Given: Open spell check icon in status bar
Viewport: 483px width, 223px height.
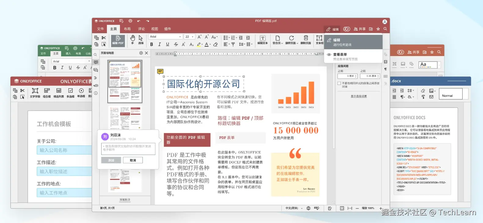Looking at the screenshot, I should 317,208.
